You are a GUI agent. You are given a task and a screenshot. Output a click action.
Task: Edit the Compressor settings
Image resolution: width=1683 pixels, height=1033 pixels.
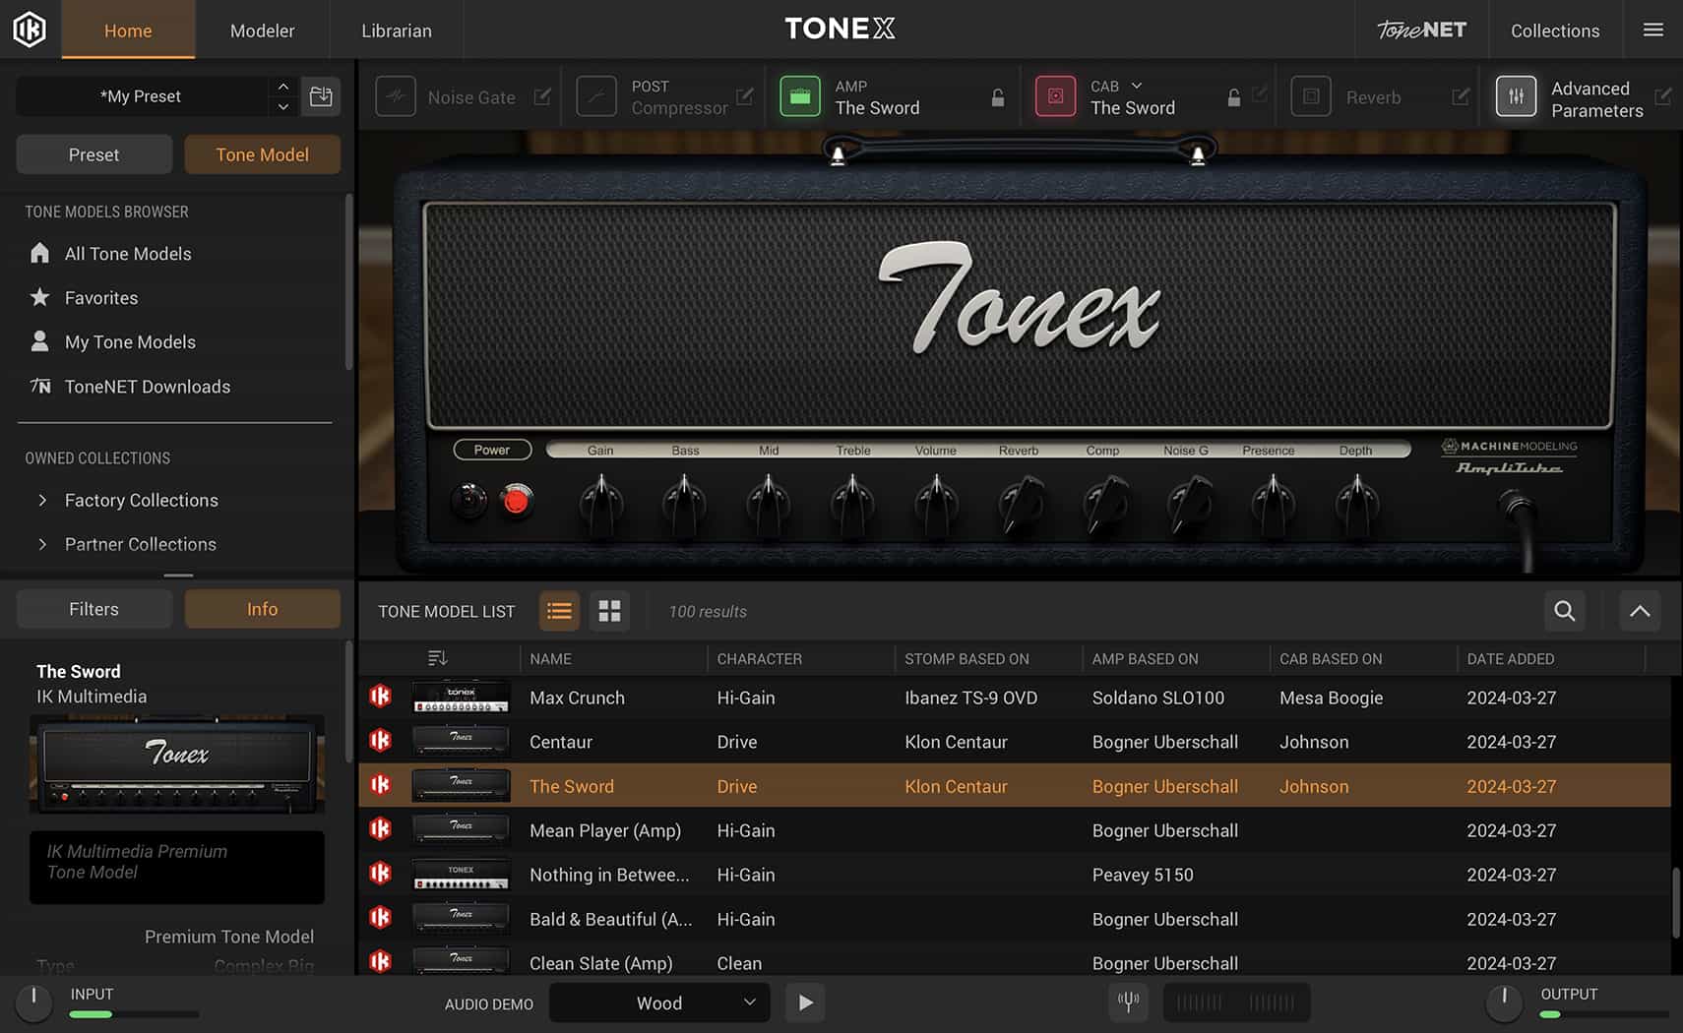pos(745,96)
